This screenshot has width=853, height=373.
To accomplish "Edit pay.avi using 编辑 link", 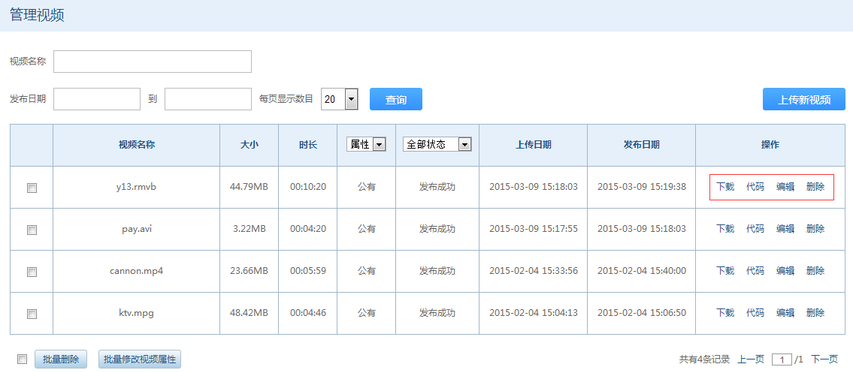I will [785, 229].
